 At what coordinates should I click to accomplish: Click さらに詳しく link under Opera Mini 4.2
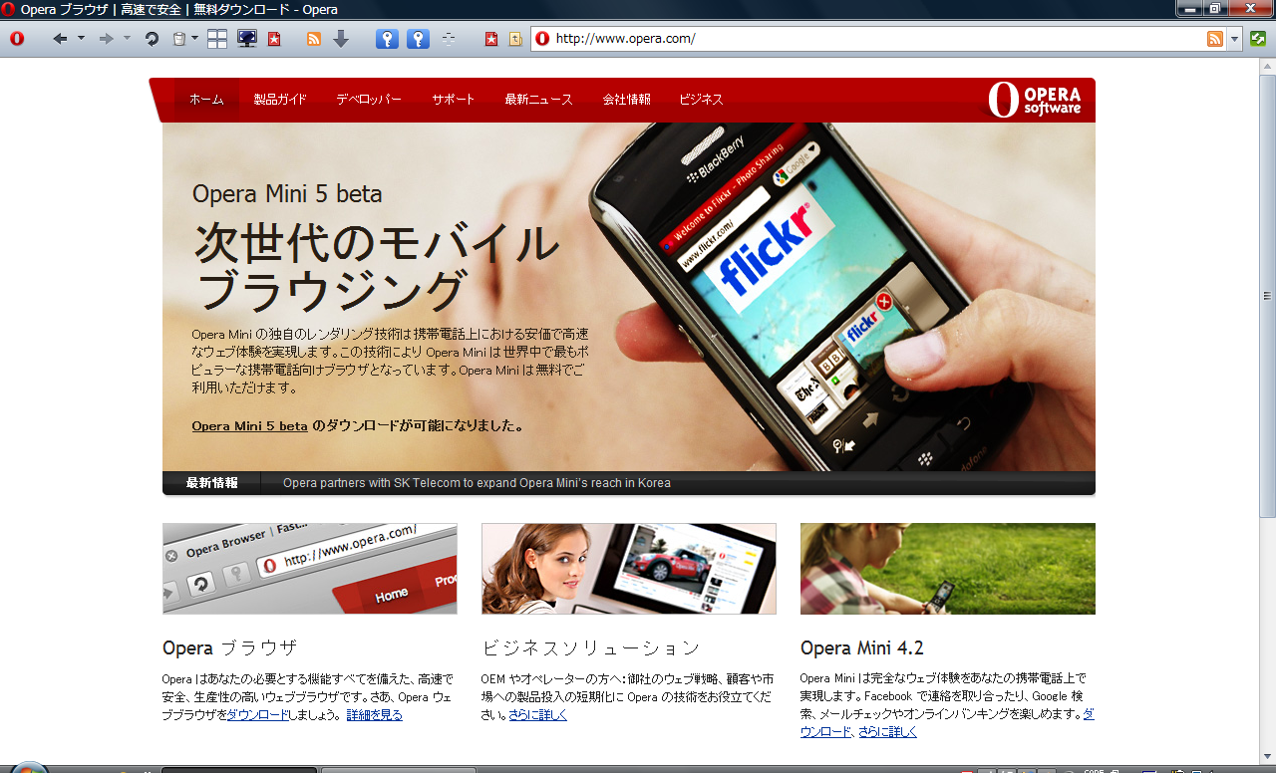[x=887, y=732]
